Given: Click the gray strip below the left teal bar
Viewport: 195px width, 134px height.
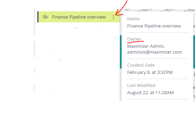Looking at the screenshot, I should click(x=121, y=85).
